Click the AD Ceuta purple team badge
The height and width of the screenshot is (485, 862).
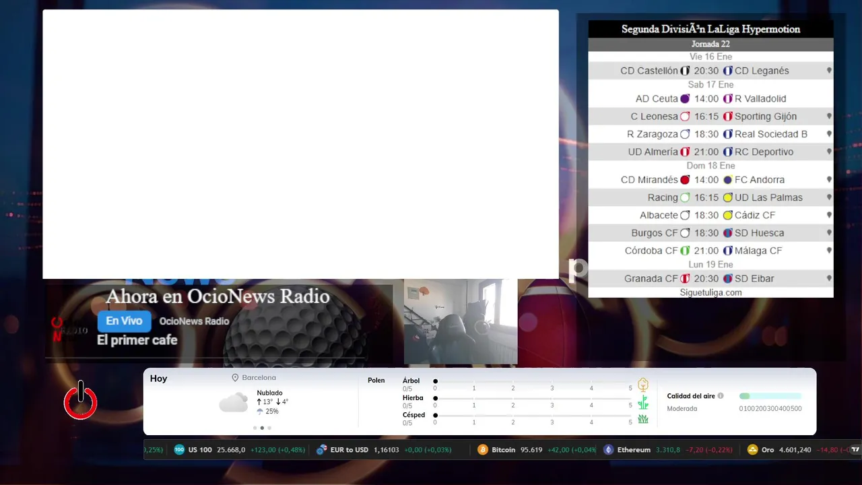coord(685,98)
